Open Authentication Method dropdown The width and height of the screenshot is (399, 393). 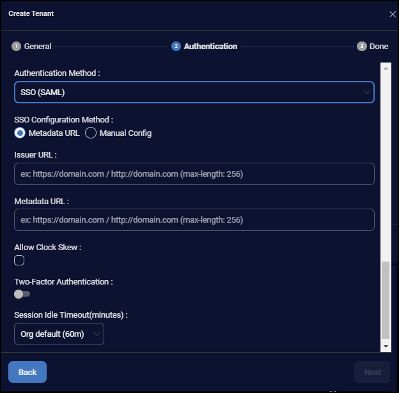click(194, 93)
